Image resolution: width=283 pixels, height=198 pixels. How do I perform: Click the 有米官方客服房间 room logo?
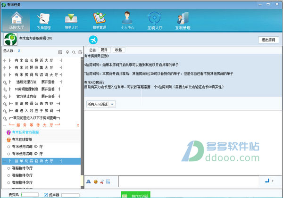tap(10, 39)
